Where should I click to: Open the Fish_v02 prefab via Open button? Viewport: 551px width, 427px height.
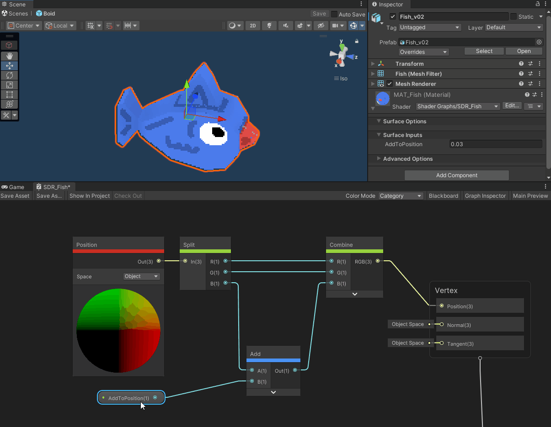(x=524, y=51)
